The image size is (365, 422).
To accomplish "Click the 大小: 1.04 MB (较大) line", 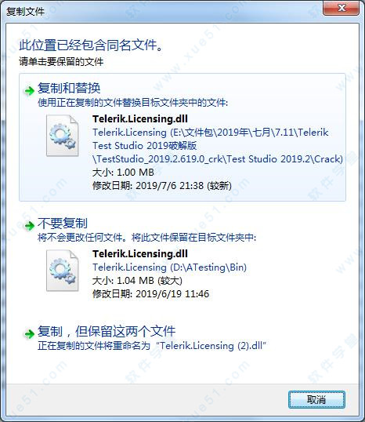I will point(137,281).
